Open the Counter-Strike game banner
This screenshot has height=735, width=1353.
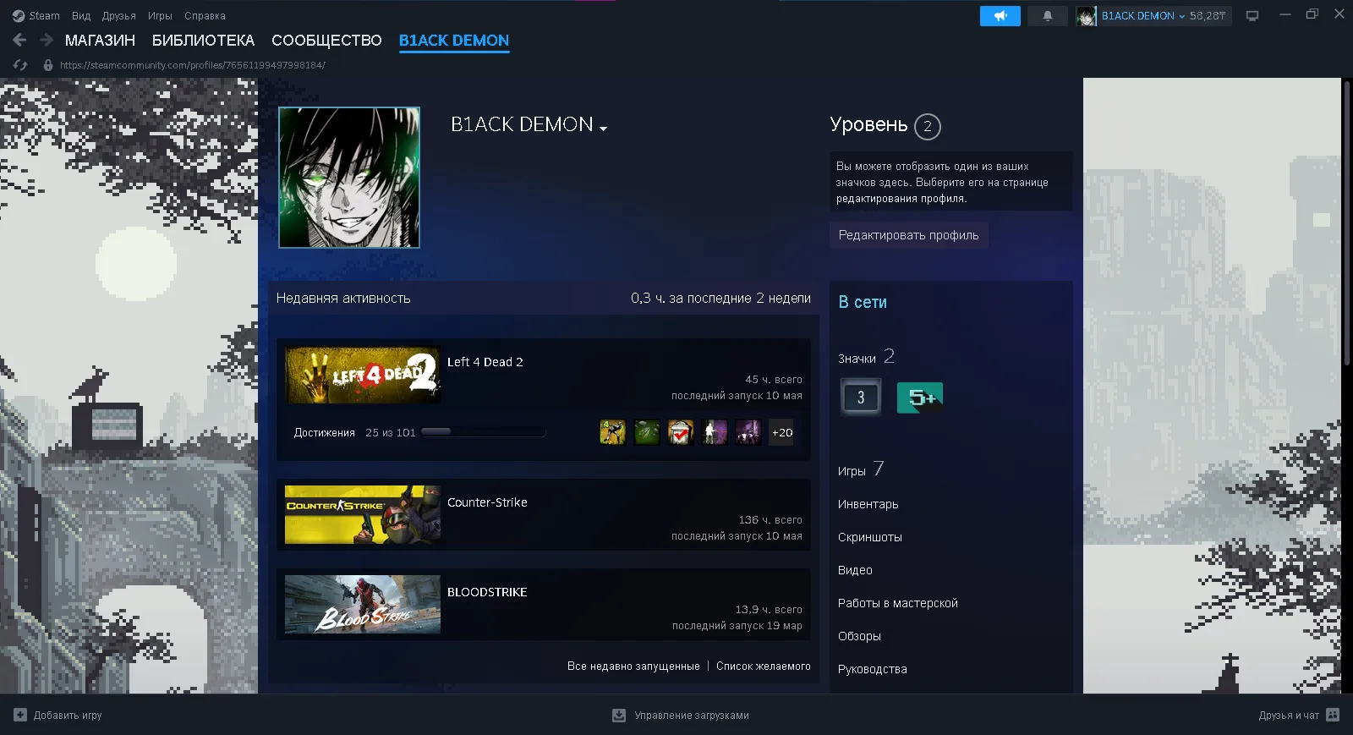(363, 514)
